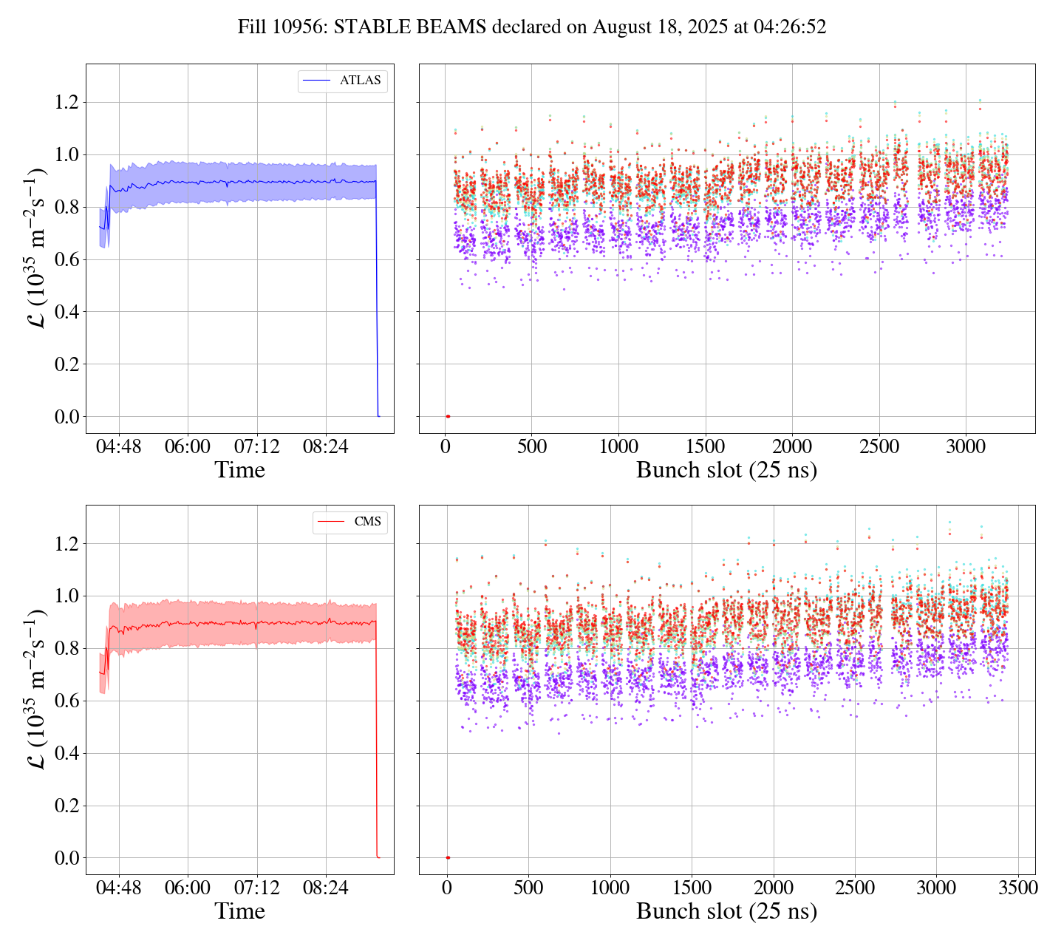
Task: Select the ATLAS legend label
Action: (360, 81)
